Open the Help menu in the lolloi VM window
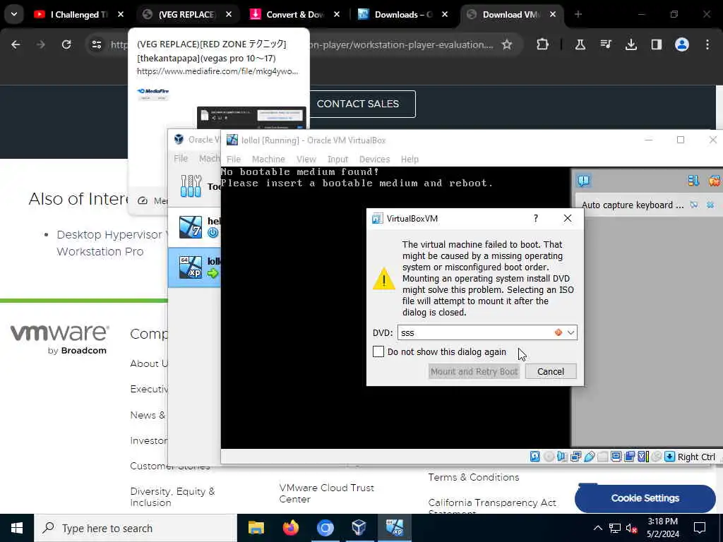The image size is (723, 542). (x=410, y=159)
